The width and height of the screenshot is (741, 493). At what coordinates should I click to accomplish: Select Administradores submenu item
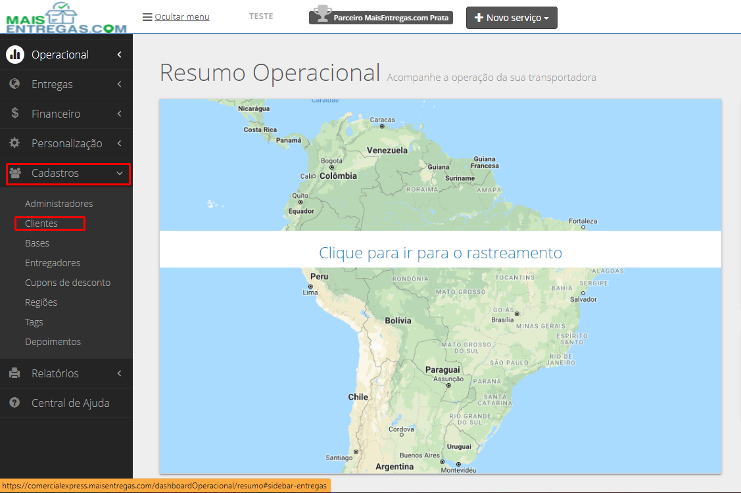pos(59,204)
